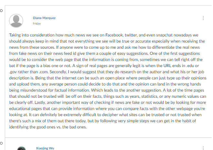Click the word 'Facebook' in the post
Screen dimensions: 213x150
point(114,35)
